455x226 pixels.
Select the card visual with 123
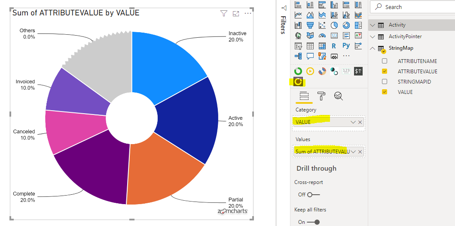point(334,36)
